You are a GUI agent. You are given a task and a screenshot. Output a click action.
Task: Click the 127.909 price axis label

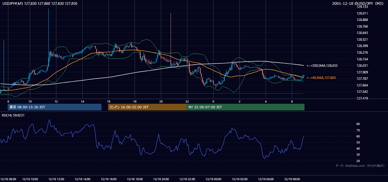[362, 72]
